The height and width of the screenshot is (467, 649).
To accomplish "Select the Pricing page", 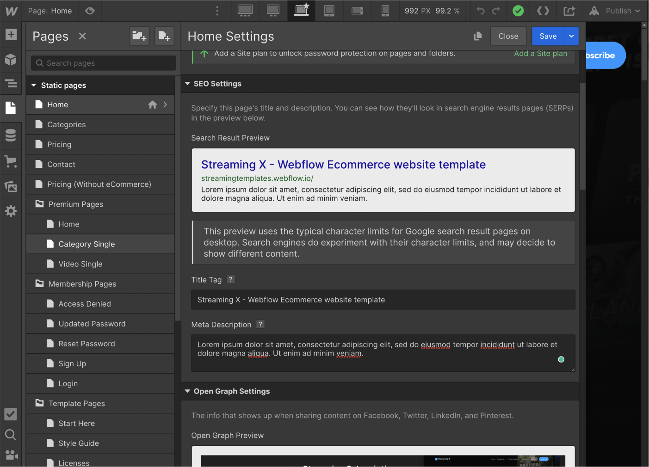I will [x=60, y=144].
